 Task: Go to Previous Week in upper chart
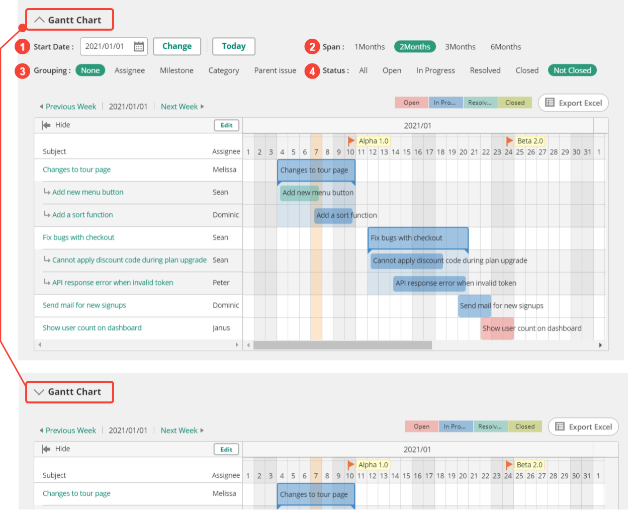click(68, 107)
